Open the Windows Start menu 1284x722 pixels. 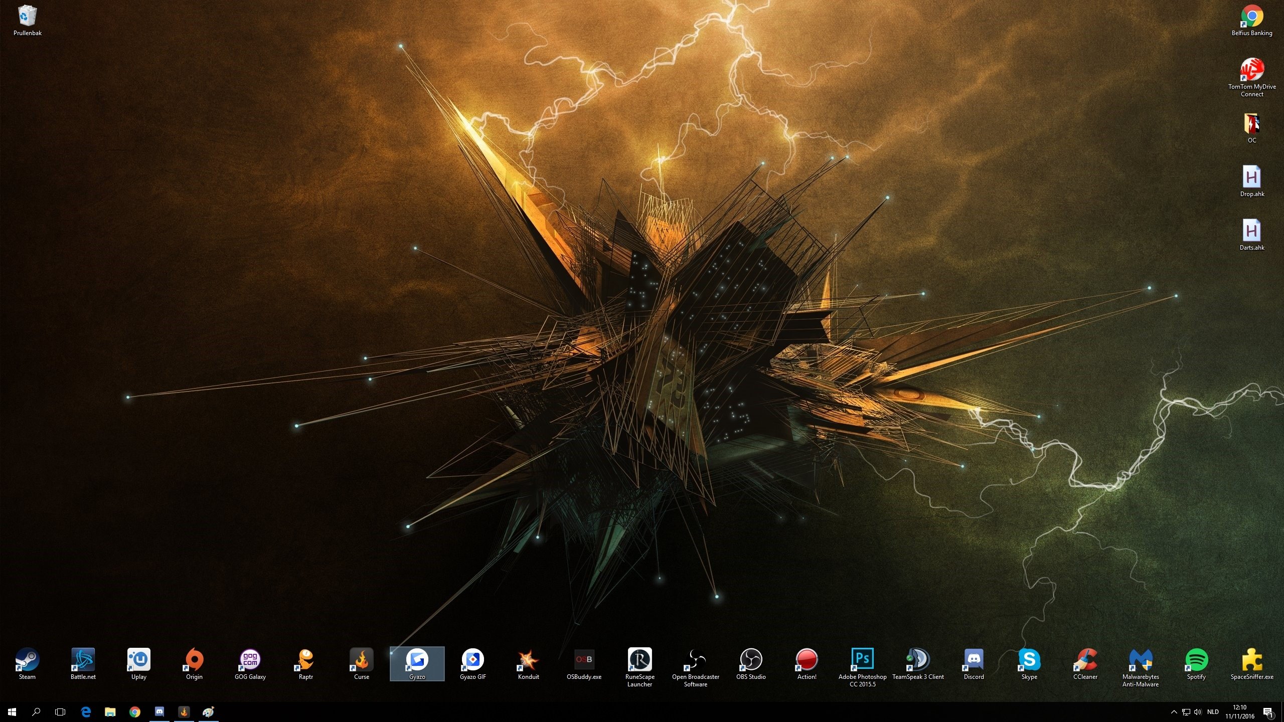click(x=12, y=712)
